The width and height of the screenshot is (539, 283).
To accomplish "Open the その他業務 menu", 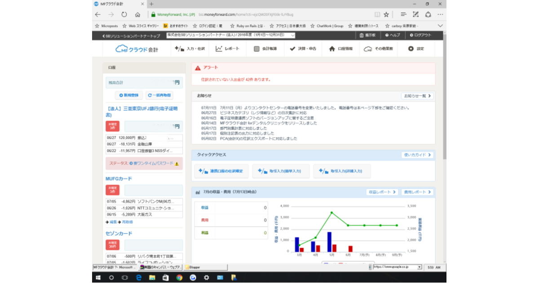I will (378, 49).
